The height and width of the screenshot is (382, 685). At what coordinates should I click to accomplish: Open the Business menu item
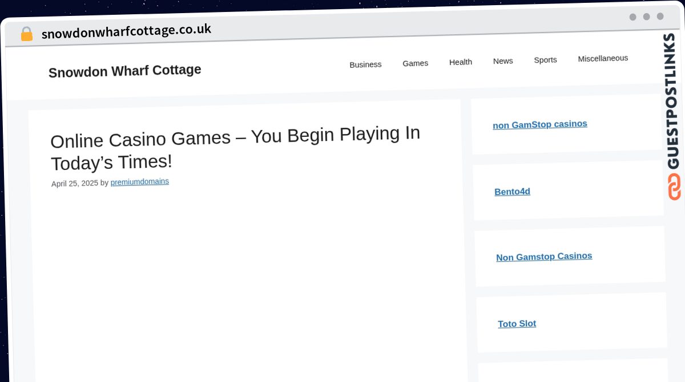pos(365,64)
